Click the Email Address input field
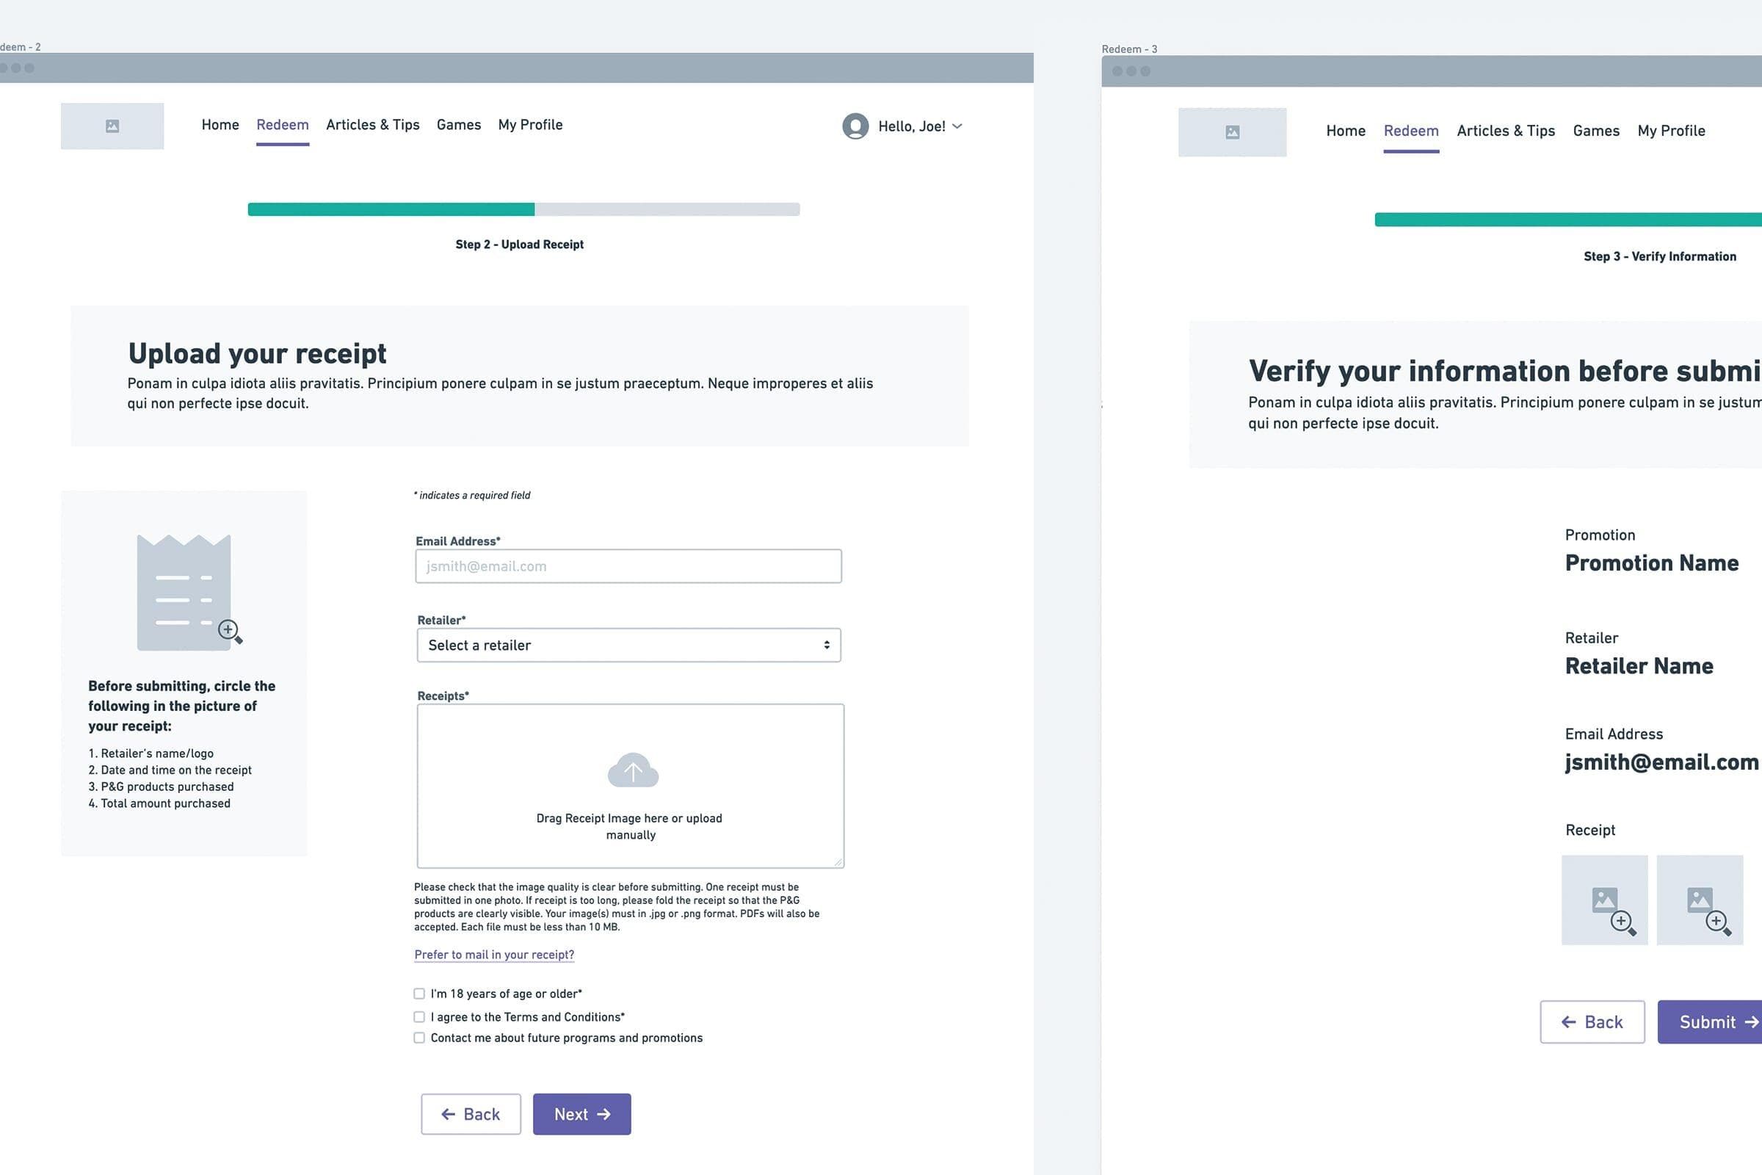Screen dimensions: 1762x1175 point(628,566)
